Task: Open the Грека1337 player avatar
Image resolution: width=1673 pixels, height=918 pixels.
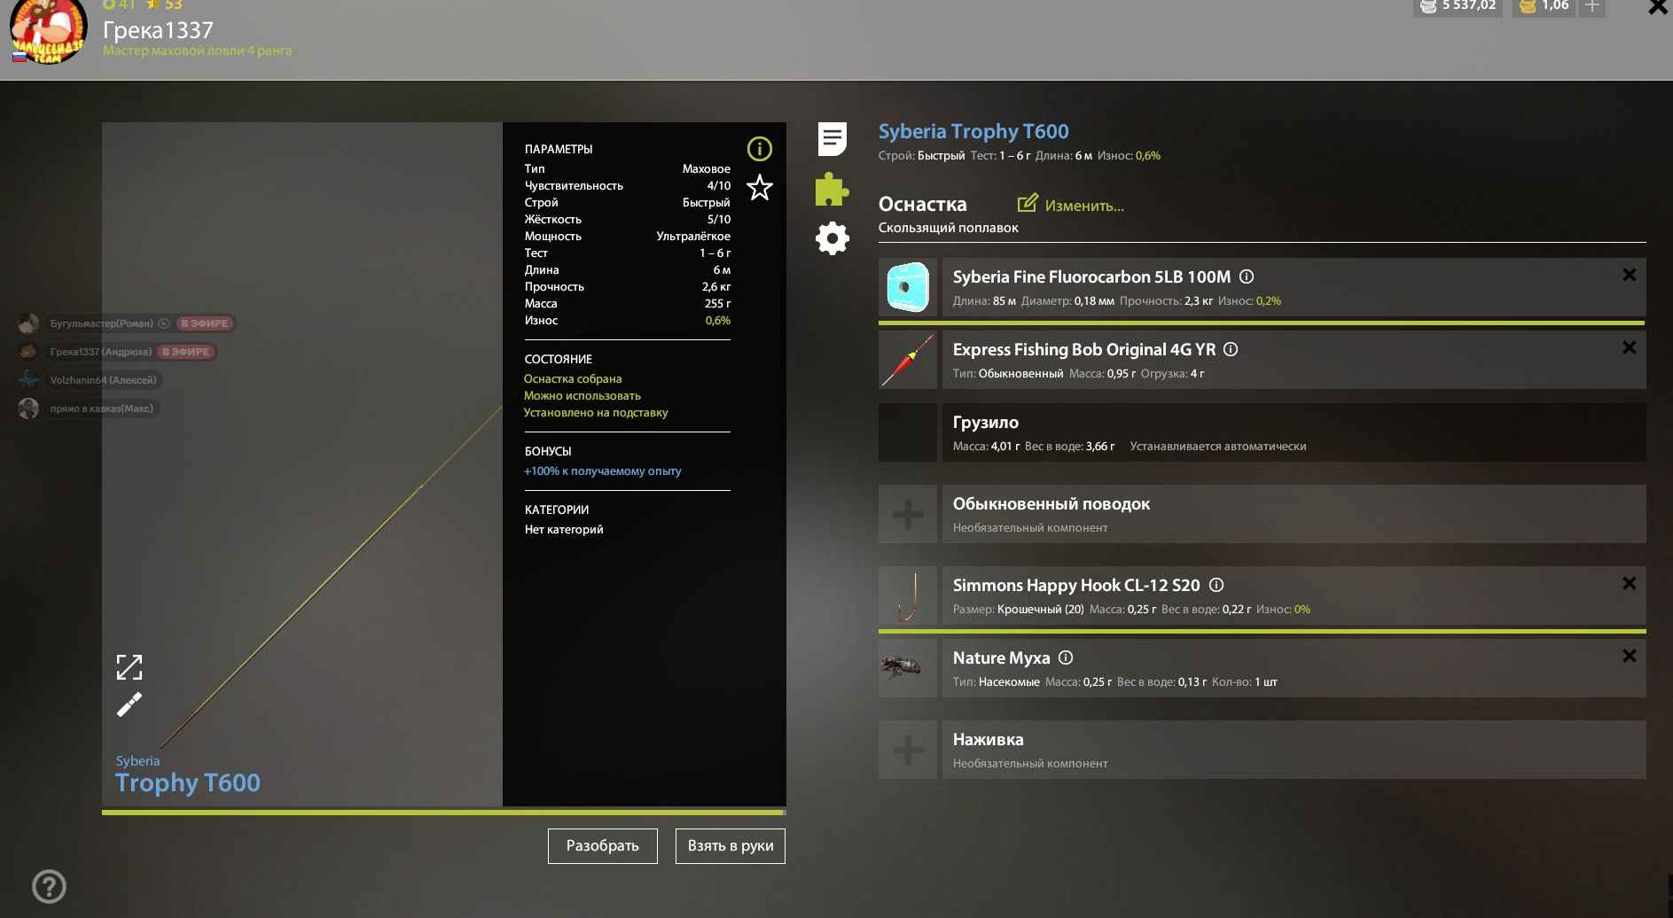Action: [48, 30]
